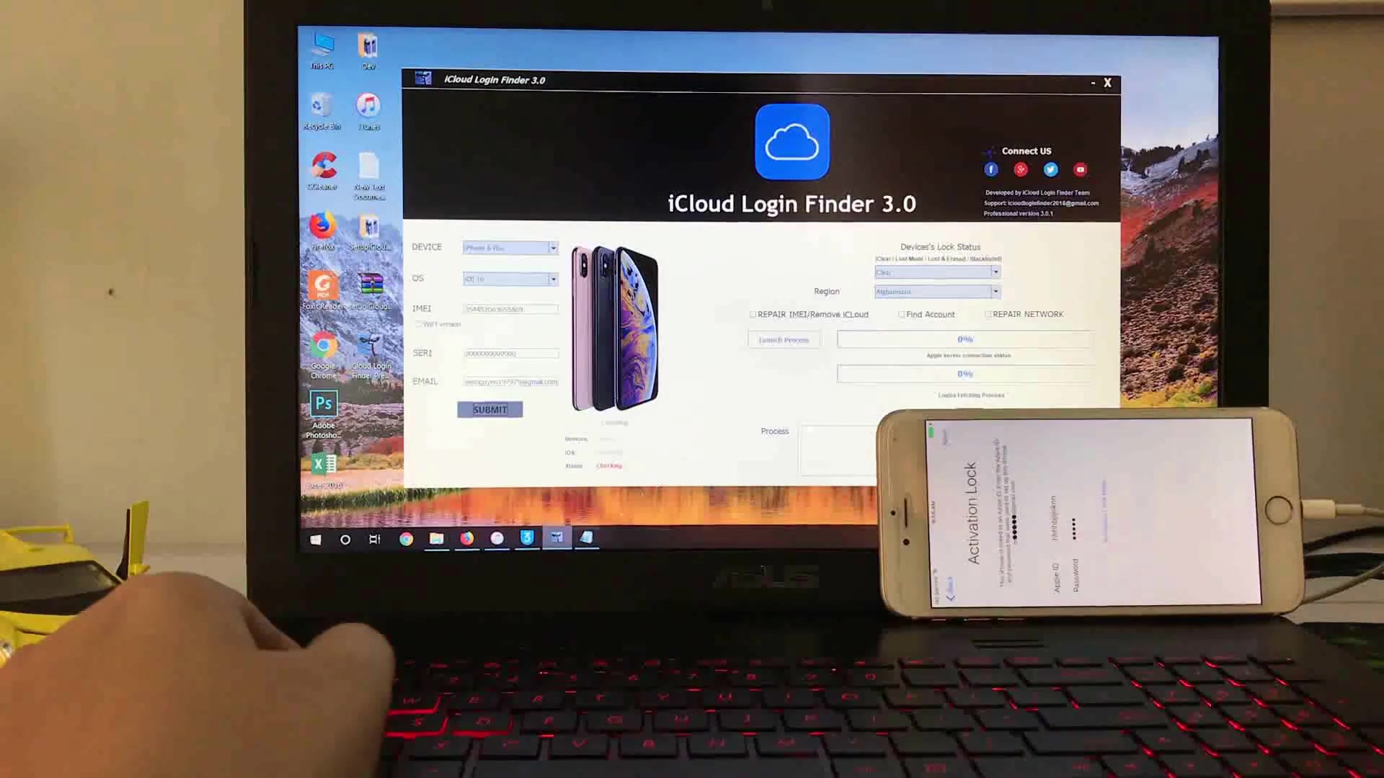Click the SUBMIT button

489,408
